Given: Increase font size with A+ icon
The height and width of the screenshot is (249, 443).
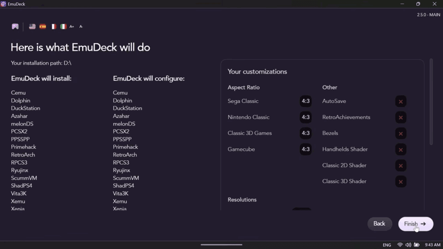Looking at the screenshot, I should pyautogui.click(x=72, y=26).
